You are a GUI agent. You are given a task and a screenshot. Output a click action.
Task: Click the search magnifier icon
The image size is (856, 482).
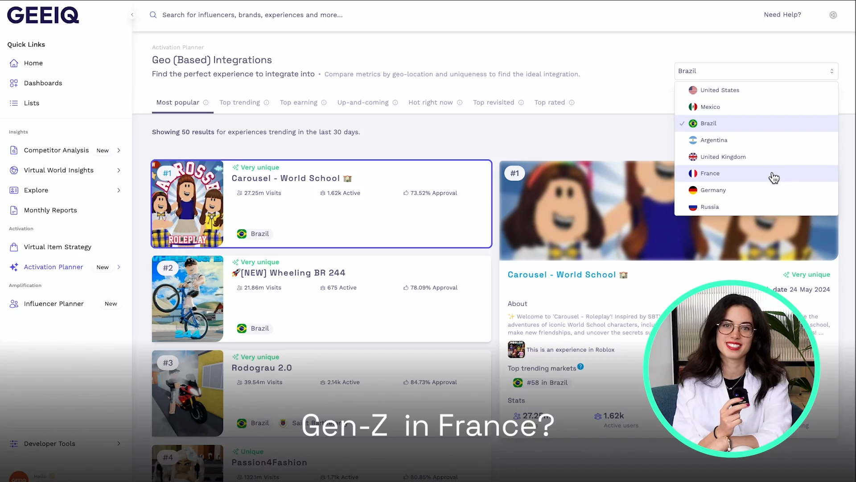tap(153, 15)
